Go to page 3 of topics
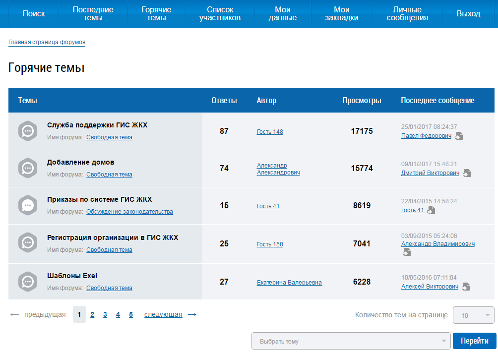 [x=105, y=314]
